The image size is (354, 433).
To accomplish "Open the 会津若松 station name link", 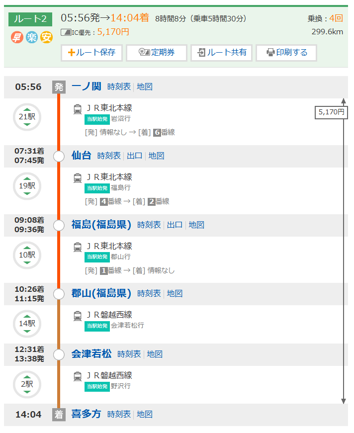I will 91,354.
